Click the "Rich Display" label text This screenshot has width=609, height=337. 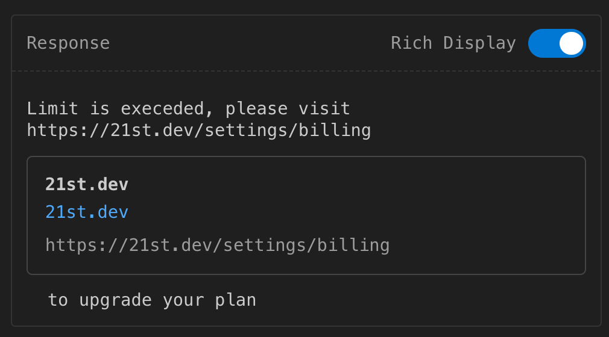point(453,43)
